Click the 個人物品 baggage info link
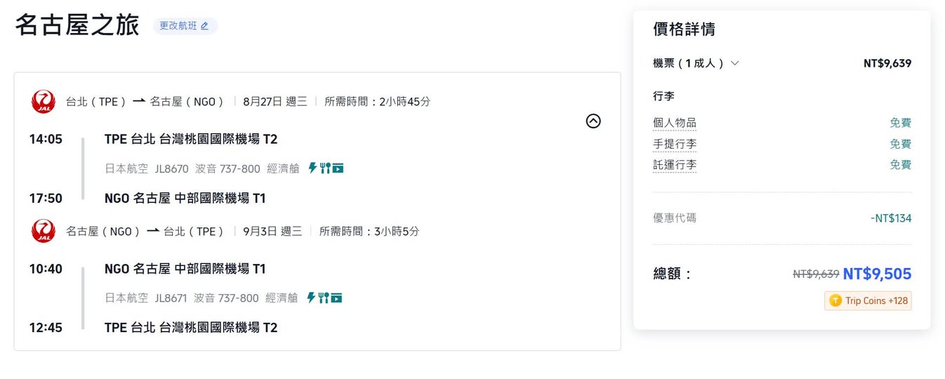Image resolution: width=945 pixels, height=379 pixels. (674, 123)
